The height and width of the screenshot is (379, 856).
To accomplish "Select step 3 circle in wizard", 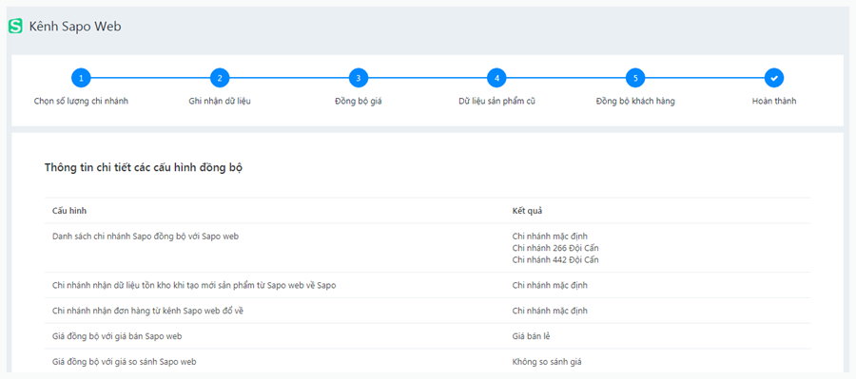I will tap(359, 78).
